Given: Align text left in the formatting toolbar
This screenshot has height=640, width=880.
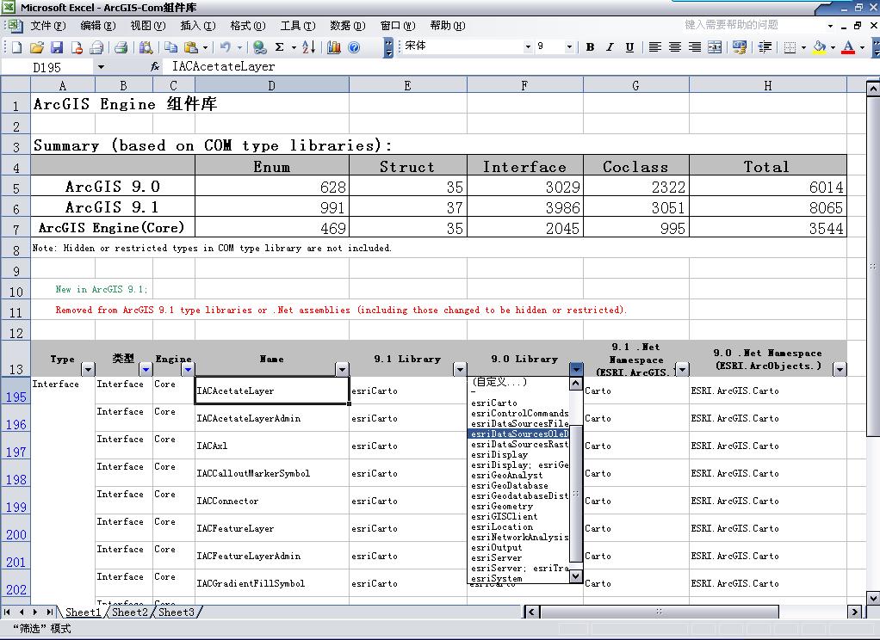Looking at the screenshot, I should pos(654,47).
